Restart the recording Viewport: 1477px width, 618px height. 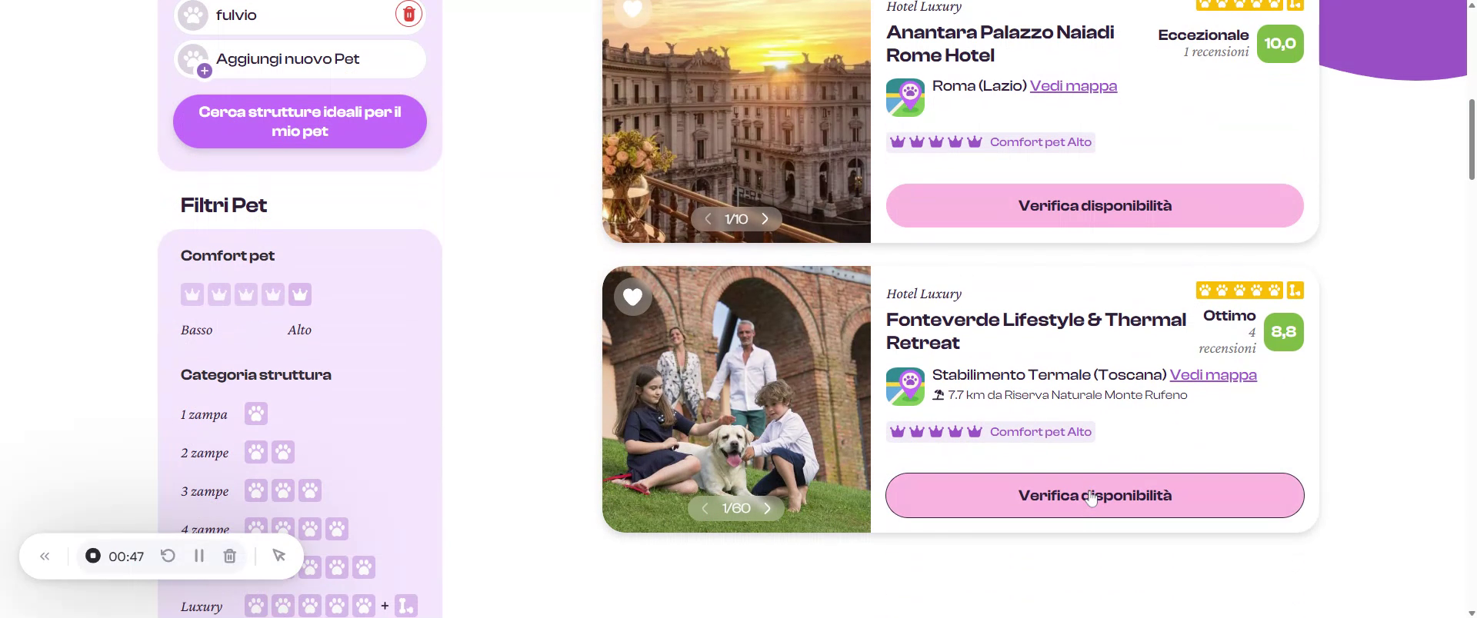pos(168,556)
